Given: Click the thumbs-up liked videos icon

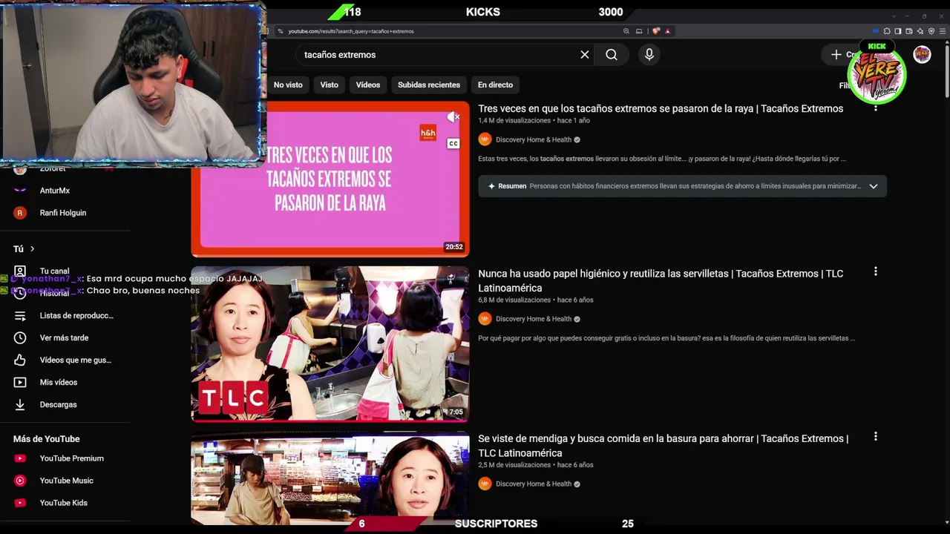Looking at the screenshot, I should 20,360.
